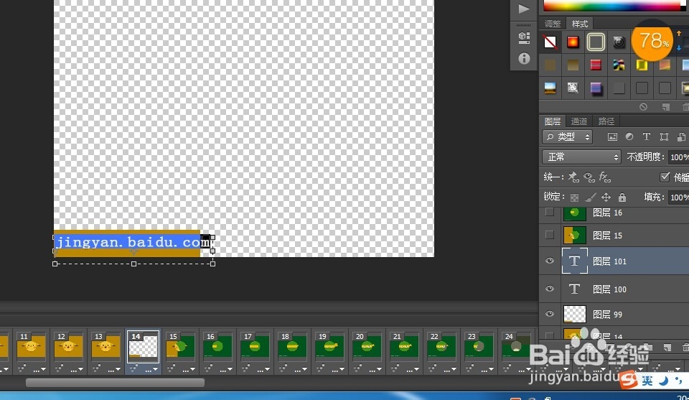Open the Info panel icon
Image resolution: width=689 pixels, height=400 pixels.
click(524, 58)
